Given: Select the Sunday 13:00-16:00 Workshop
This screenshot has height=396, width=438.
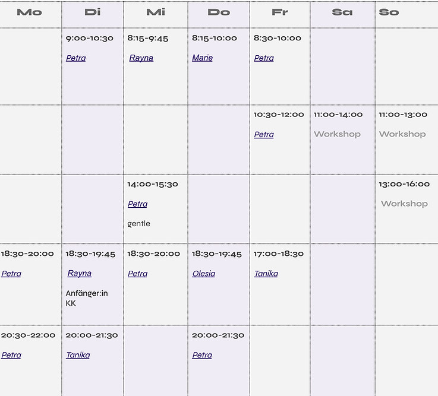Looking at the screenshot, I should pos(404,204).
